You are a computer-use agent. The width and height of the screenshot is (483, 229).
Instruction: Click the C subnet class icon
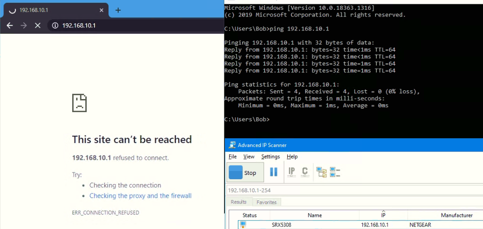pos(305,172)
